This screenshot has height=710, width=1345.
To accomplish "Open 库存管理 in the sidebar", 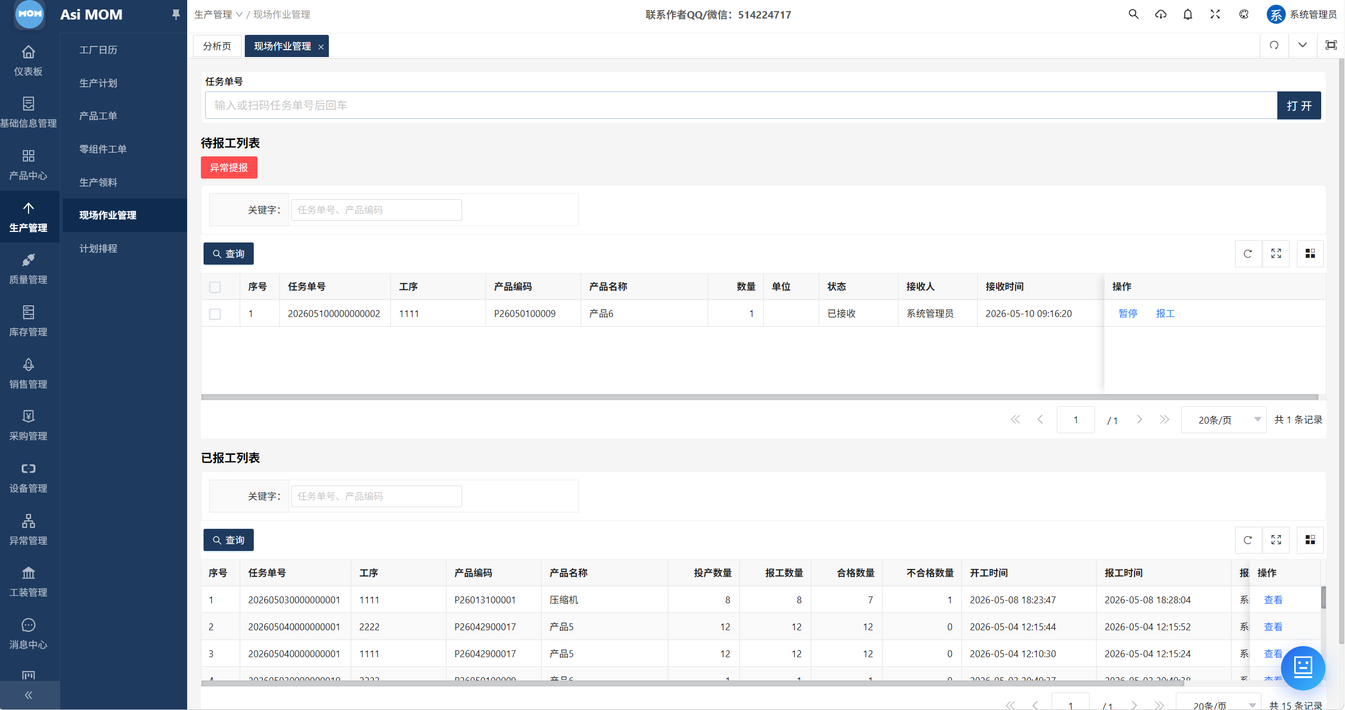I will click(x=29, y=321).
